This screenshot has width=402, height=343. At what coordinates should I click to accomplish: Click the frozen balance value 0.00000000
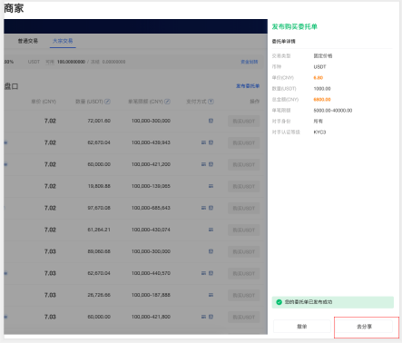(x=113, y=62)
